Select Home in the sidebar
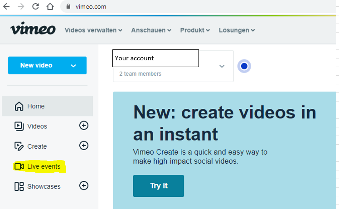This screenshot has height=209, width=339. pos(36,106)
